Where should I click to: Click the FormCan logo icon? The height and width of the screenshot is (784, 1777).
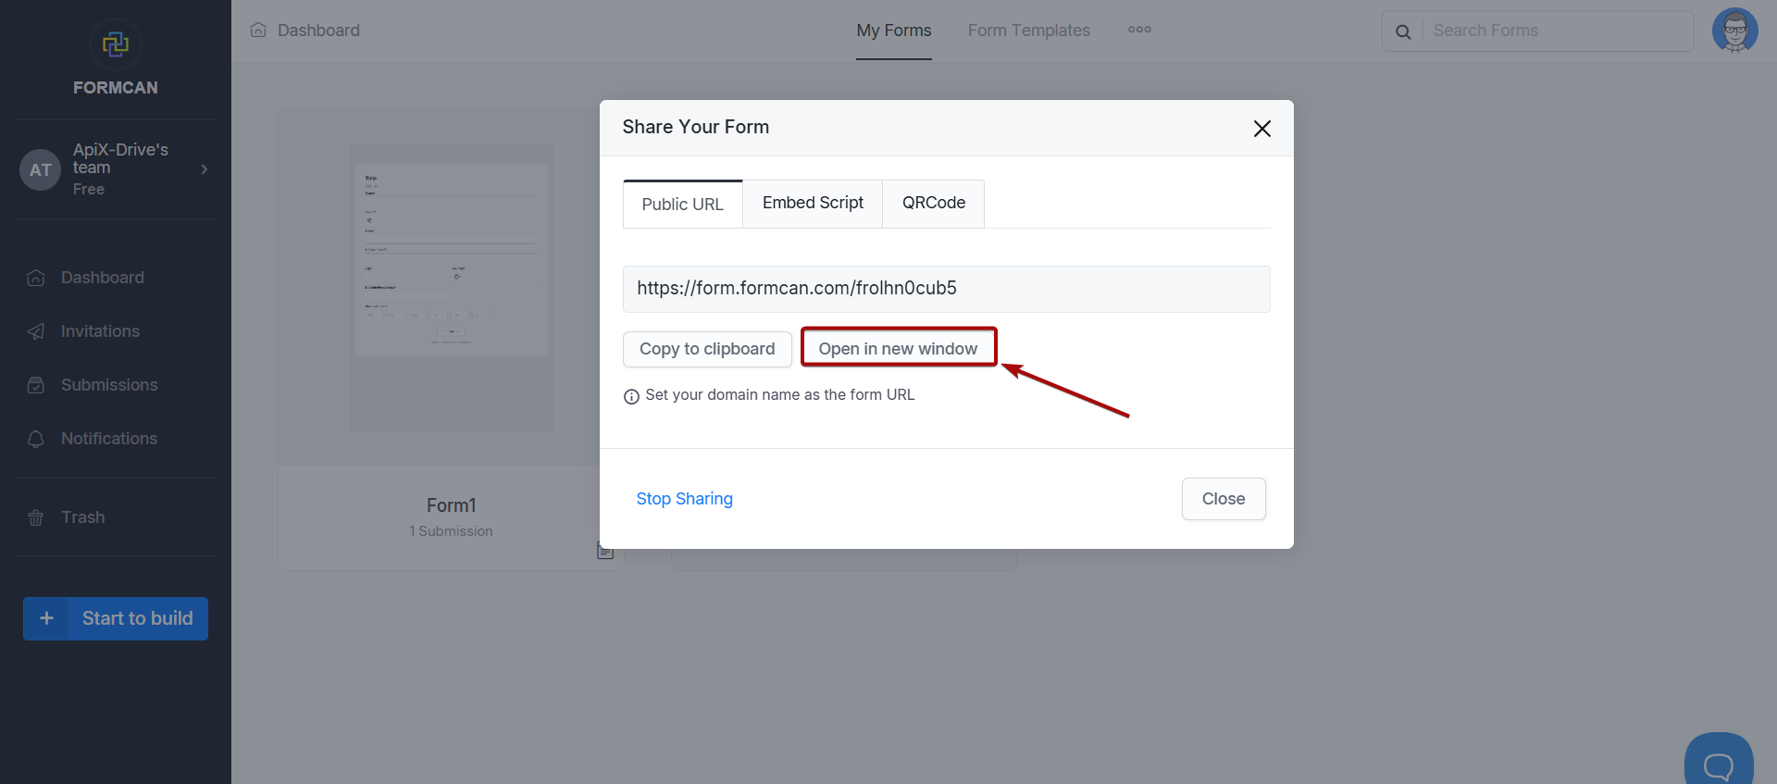[x=116, y=44]
